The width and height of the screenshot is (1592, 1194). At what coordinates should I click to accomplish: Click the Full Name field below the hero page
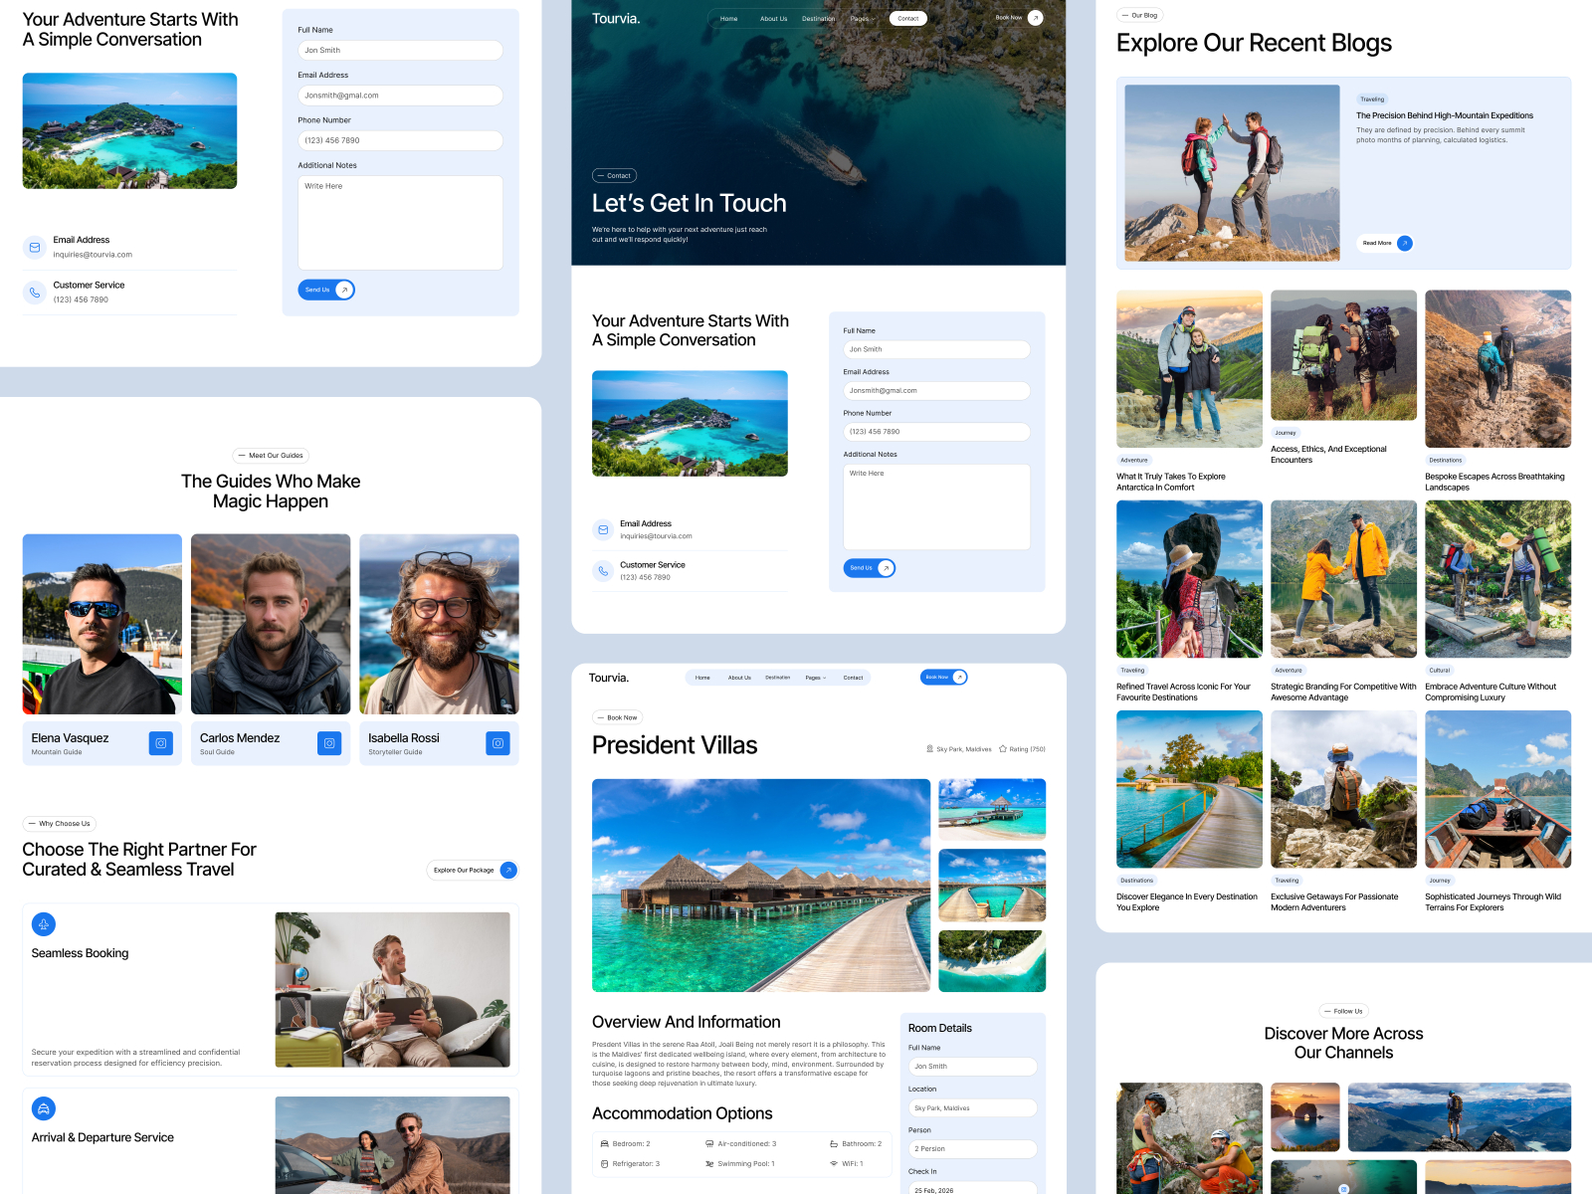[x=936, y=349]
